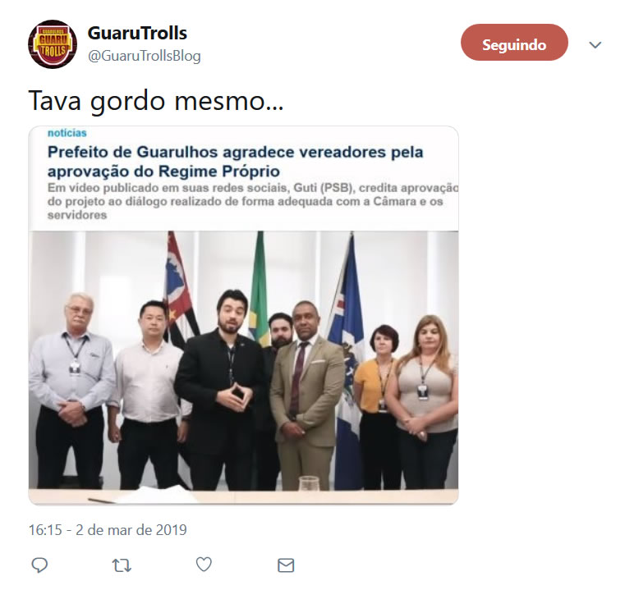Toggle the Seguindo follow button

click(514, 43)
